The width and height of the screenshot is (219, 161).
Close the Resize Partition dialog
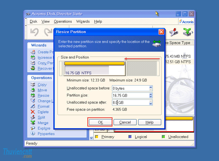pos(161,32)
